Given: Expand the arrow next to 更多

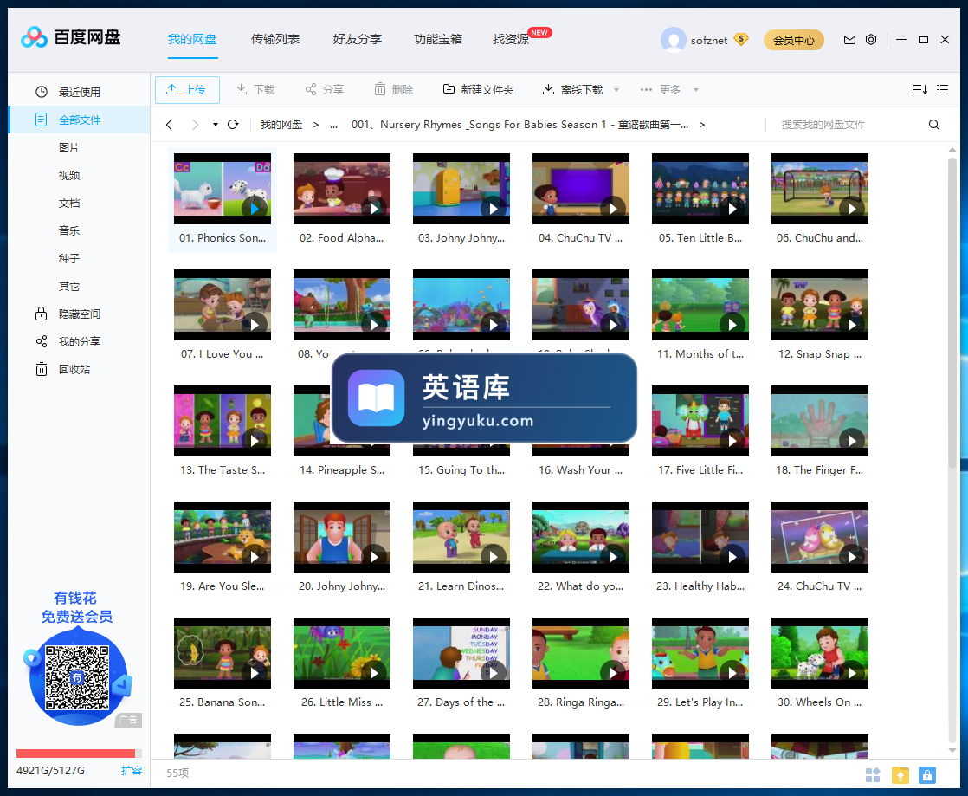Looking at the screenshot, I should click(x=696, y=90).
